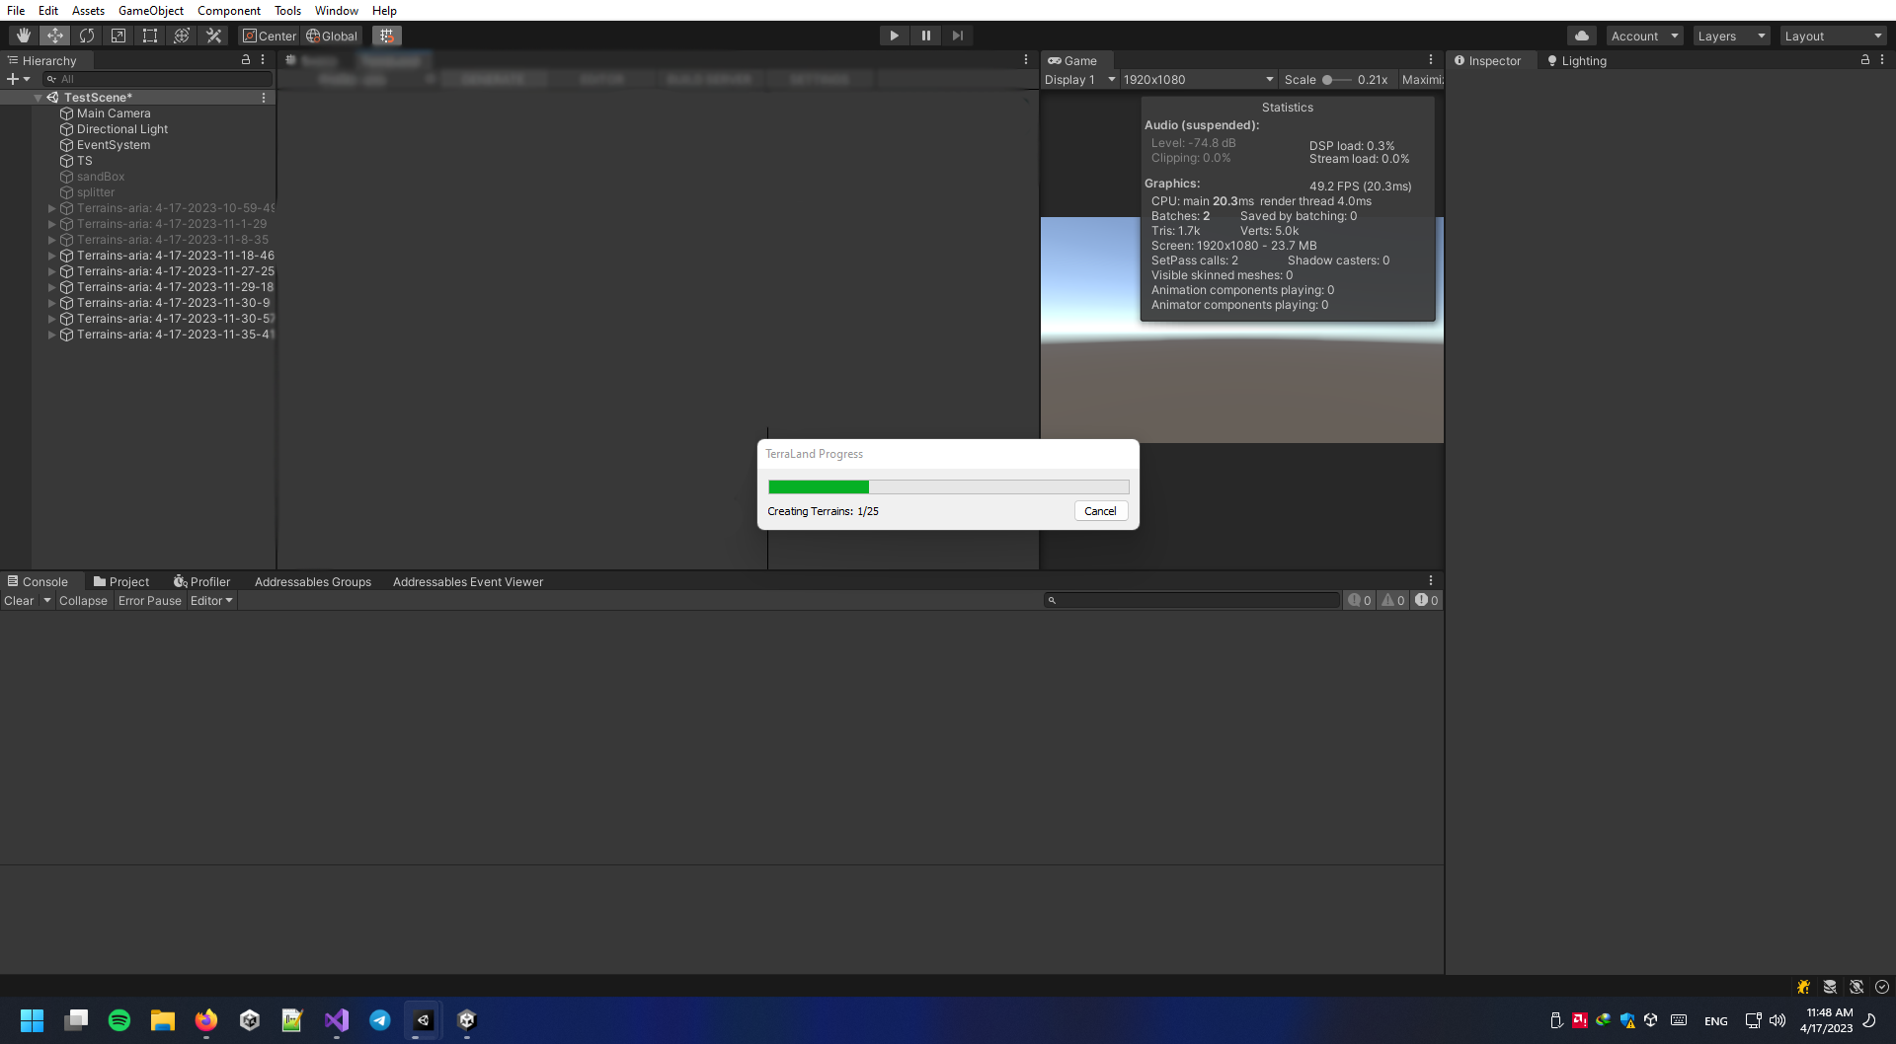Expand the Terrains-aria 4-17-2023-11-35 item
This screenshot has width=1896, height=1044.
point(52,335)
